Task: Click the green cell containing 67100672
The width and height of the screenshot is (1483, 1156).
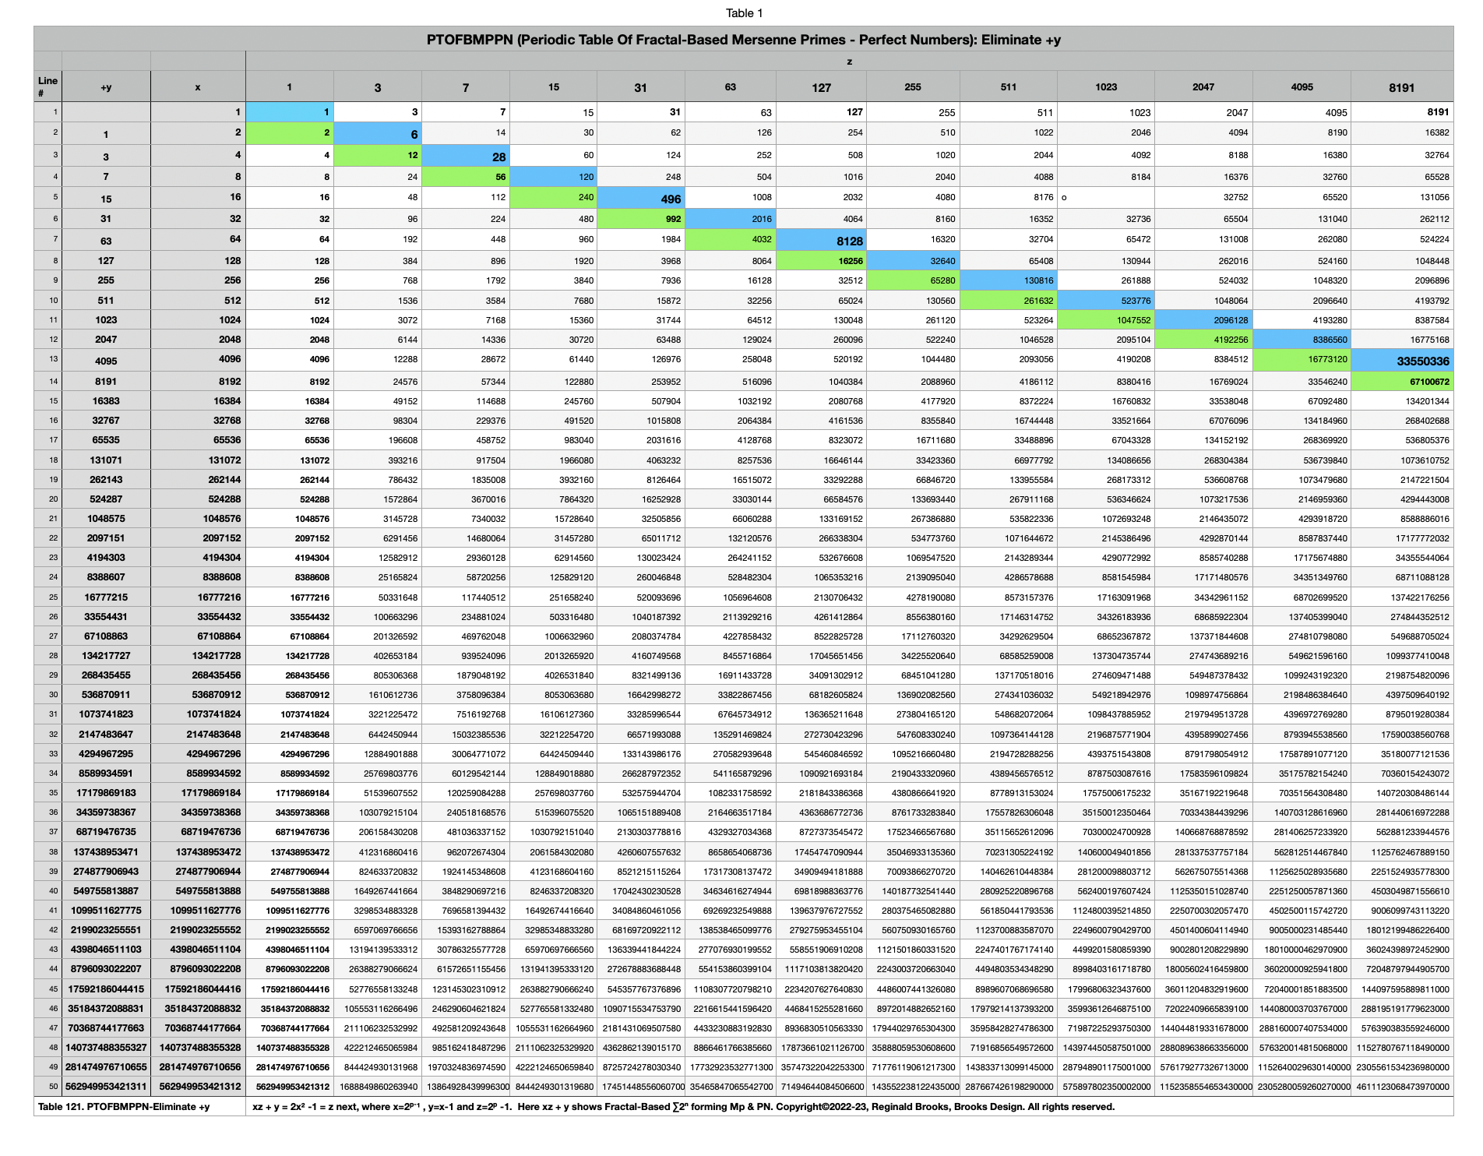Action: point(1401,382)
